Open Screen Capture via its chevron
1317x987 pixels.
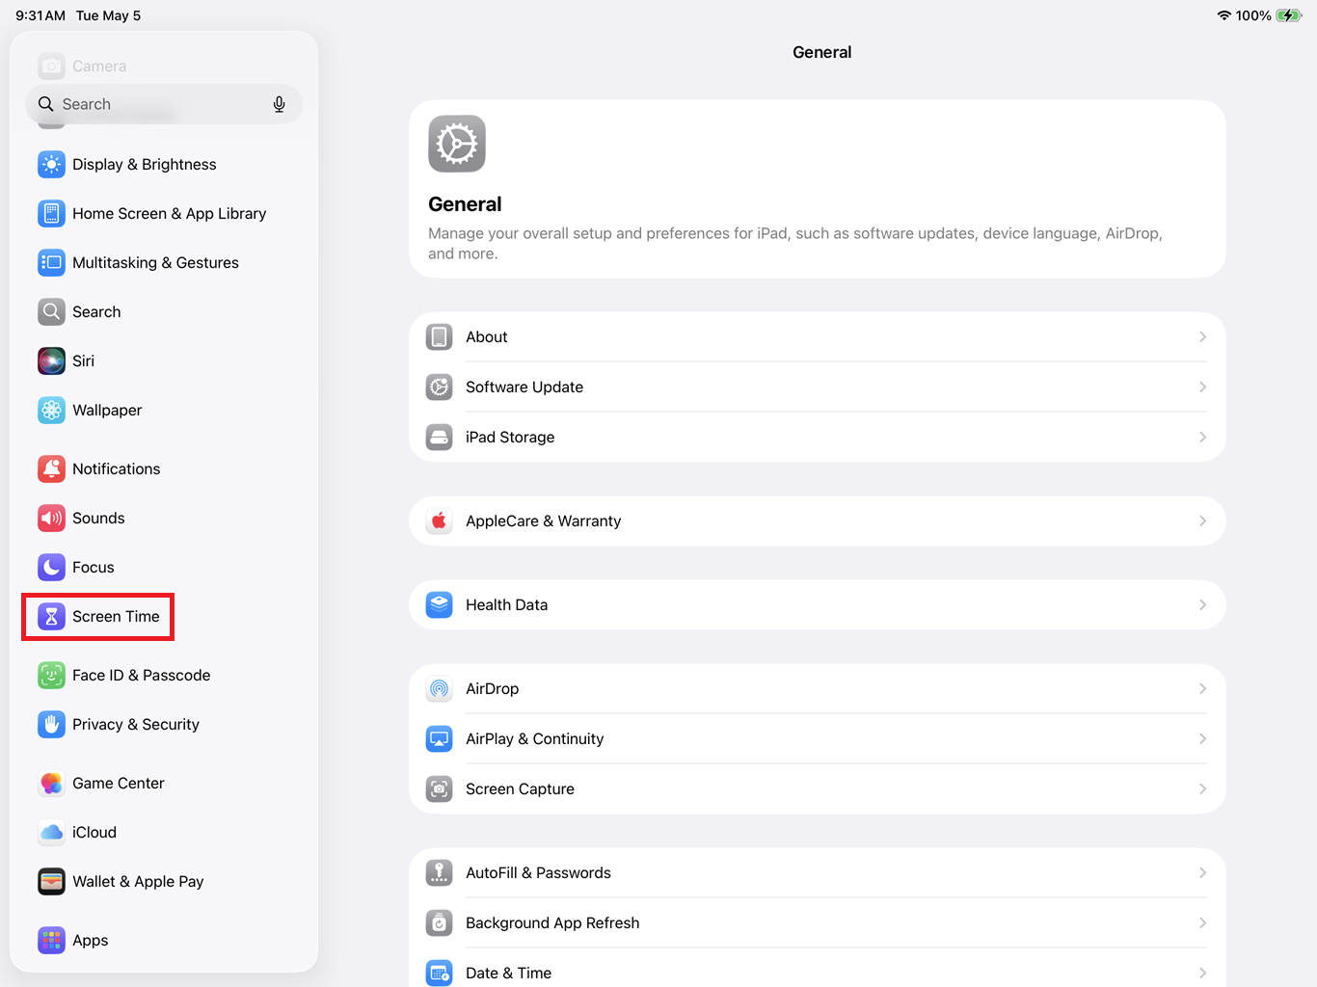(1202, 789)
